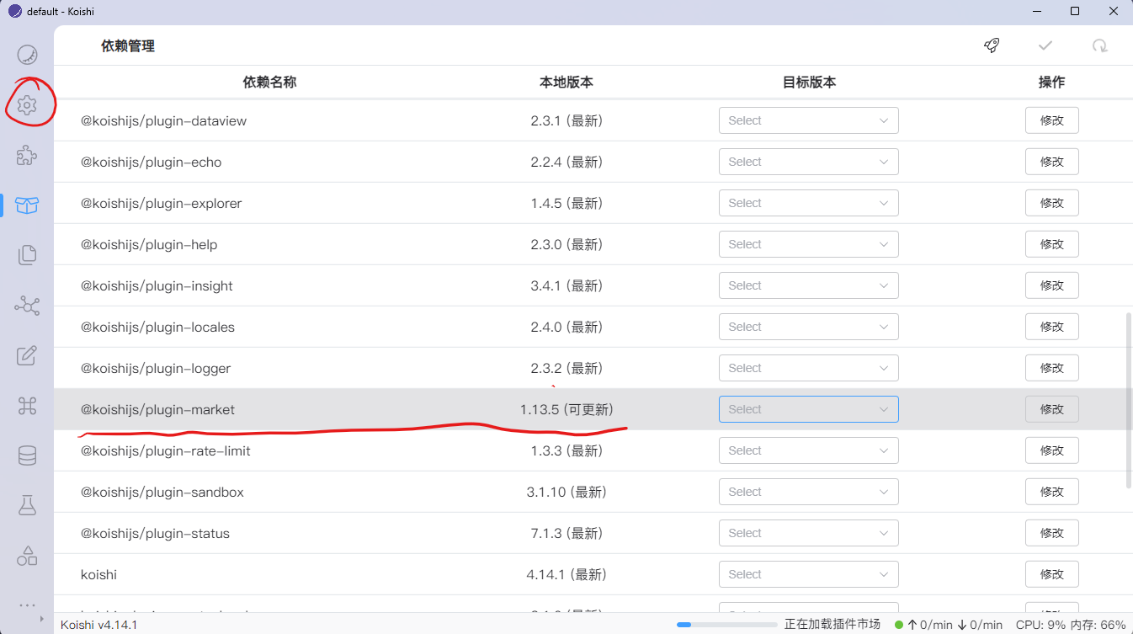
Task: Click 修改 button for plugin-market
Action: (1051, 409)
